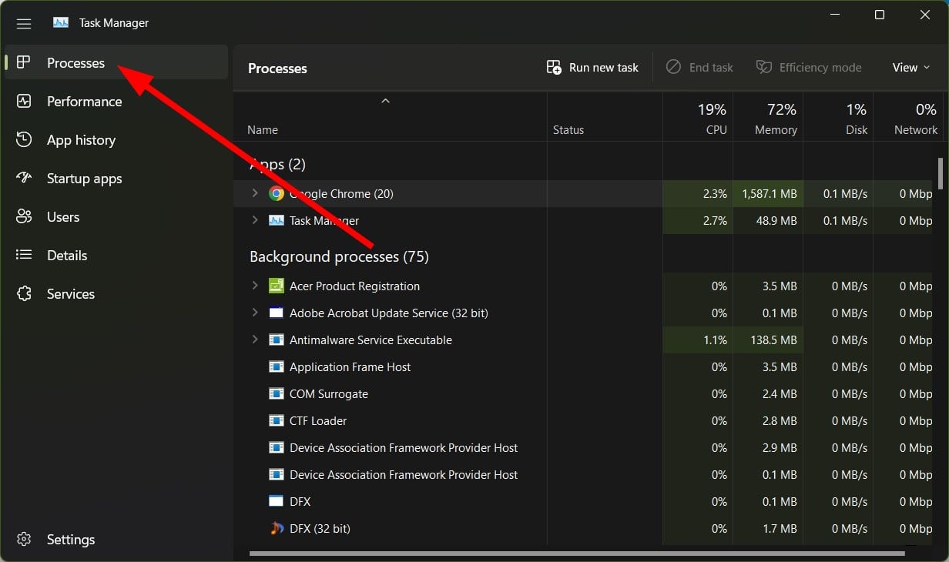The image size is (949, 562).
Task: Sort by the CPU column header
Action: pos(697,117)
